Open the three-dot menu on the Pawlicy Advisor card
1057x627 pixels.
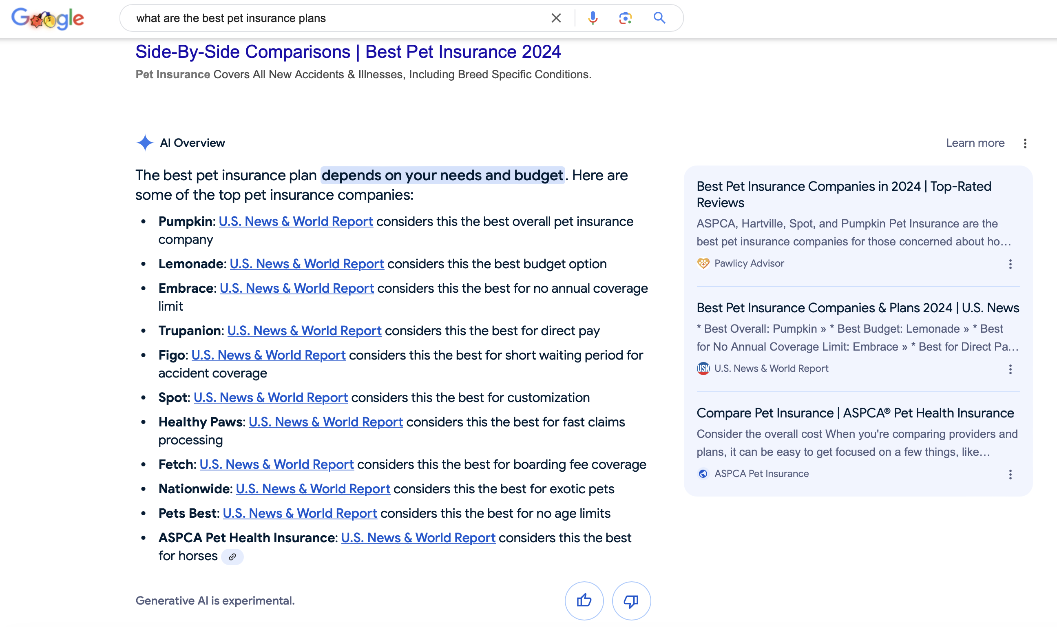coord(1010,265)
